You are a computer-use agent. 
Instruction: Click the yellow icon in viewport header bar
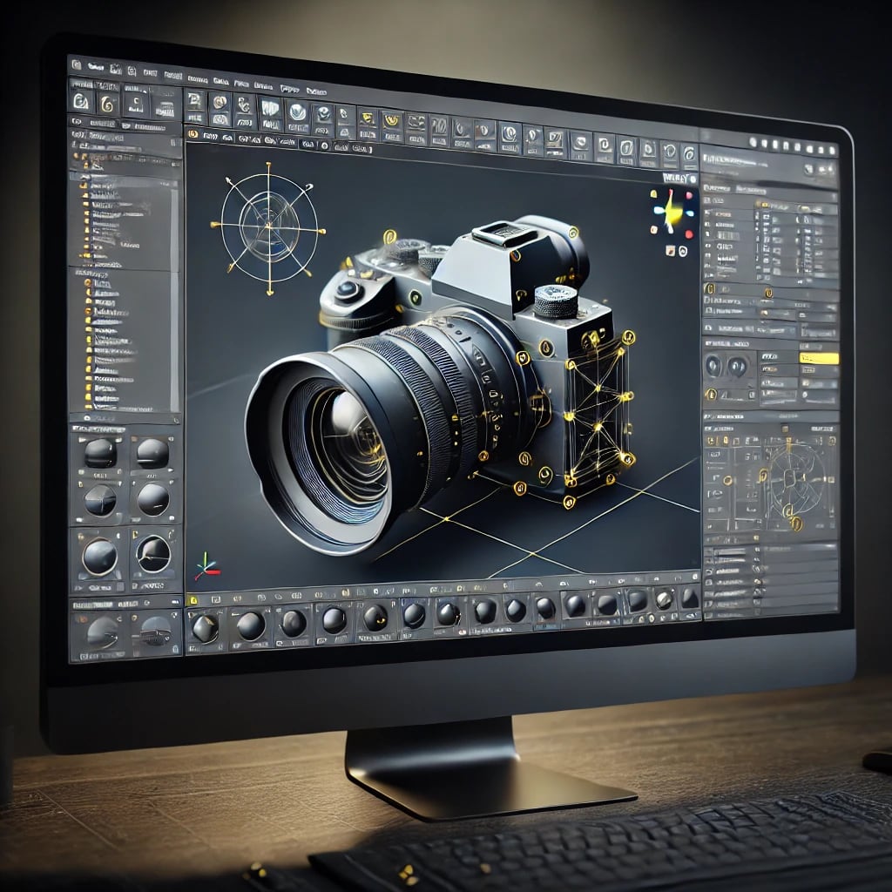(x=193, y=135)
